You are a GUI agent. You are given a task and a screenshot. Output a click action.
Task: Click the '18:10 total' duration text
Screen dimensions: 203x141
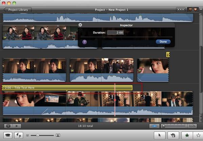(86, 126)
